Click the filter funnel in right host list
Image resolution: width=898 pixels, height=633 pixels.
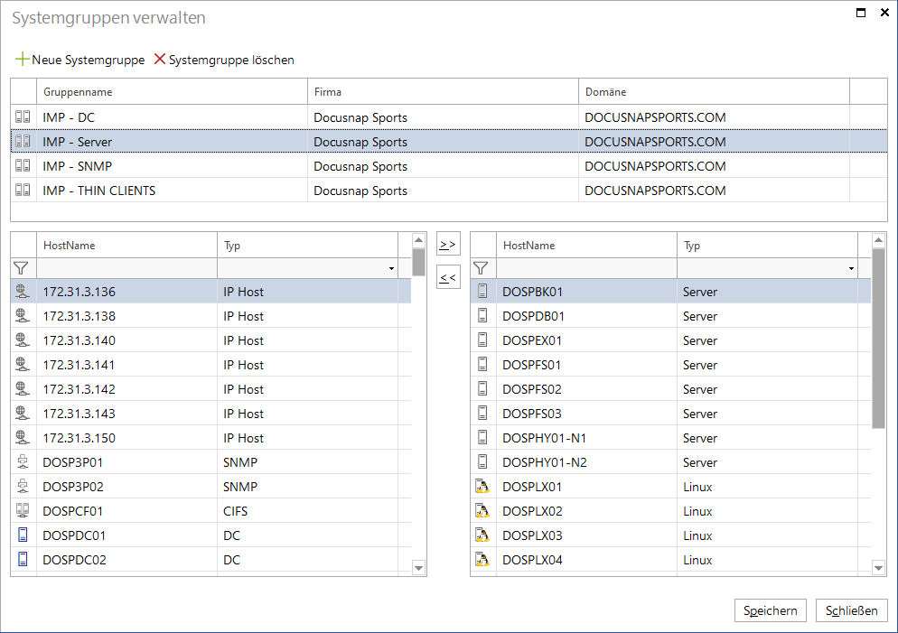point(481,268)
